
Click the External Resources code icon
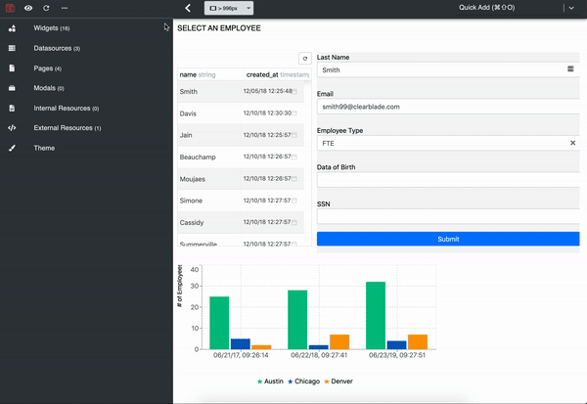click(x=12, y=128)
